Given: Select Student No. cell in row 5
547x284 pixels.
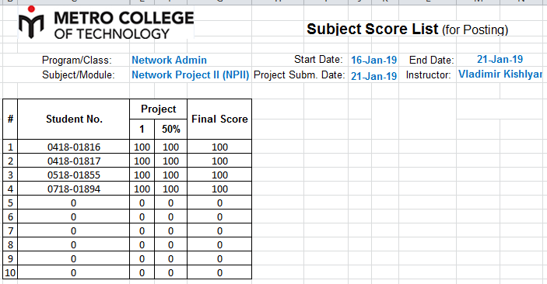Looking at the screenshot, I should tap(74, 203).
